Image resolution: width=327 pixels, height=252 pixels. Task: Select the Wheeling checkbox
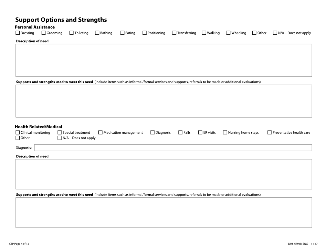[x=228, y=33]
